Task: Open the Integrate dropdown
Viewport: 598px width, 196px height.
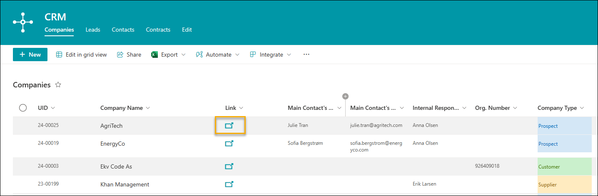Action: point(270,55)
